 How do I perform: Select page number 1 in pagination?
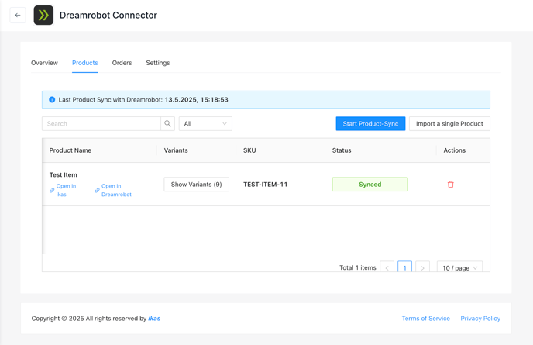pos(404,267)
